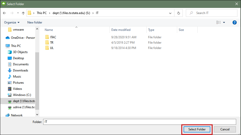This screenshot has width=241, height=135.
Task: Open Videos in the sidebar
Action: (x=17, y=89)
